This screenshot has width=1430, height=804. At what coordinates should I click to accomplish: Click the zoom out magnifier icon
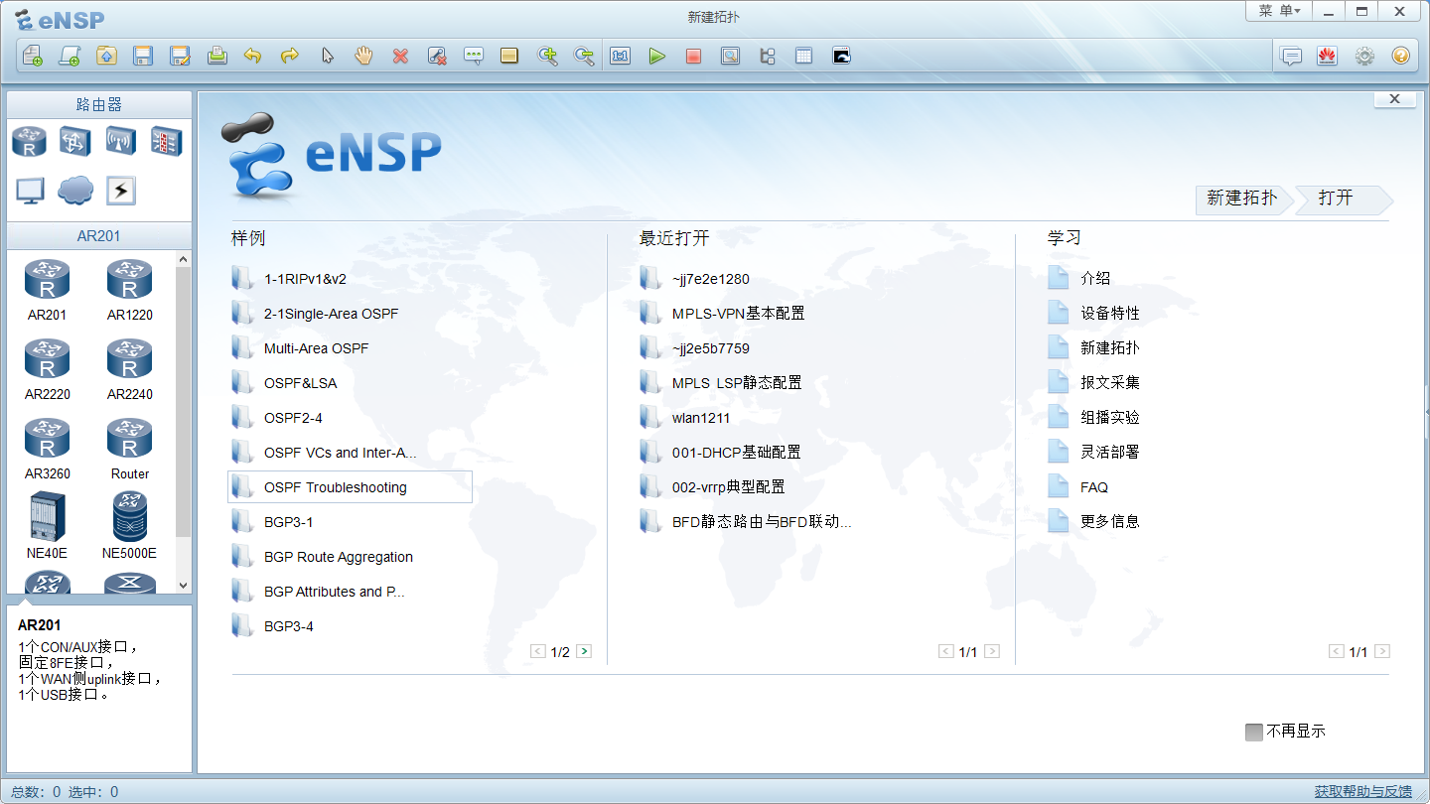(x=584, y=56)
